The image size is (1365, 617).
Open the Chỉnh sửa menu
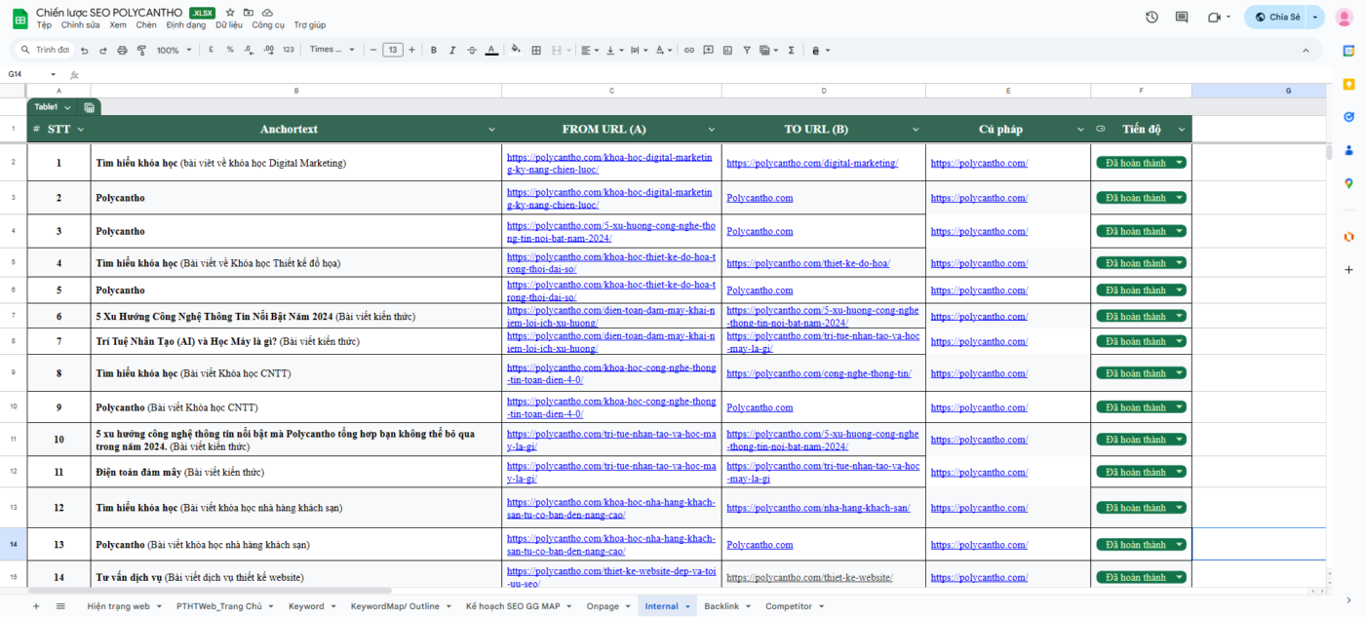pos(80,25)
